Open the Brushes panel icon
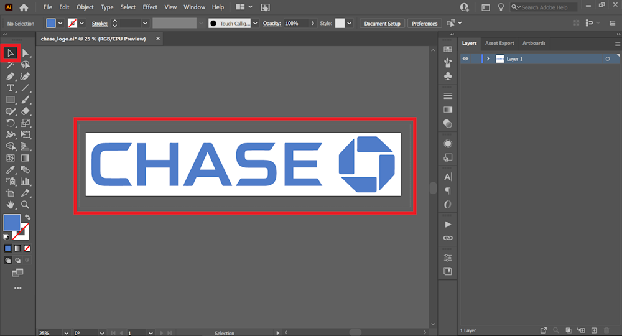This screenshot has width=622, height=336. pos(448,62)
